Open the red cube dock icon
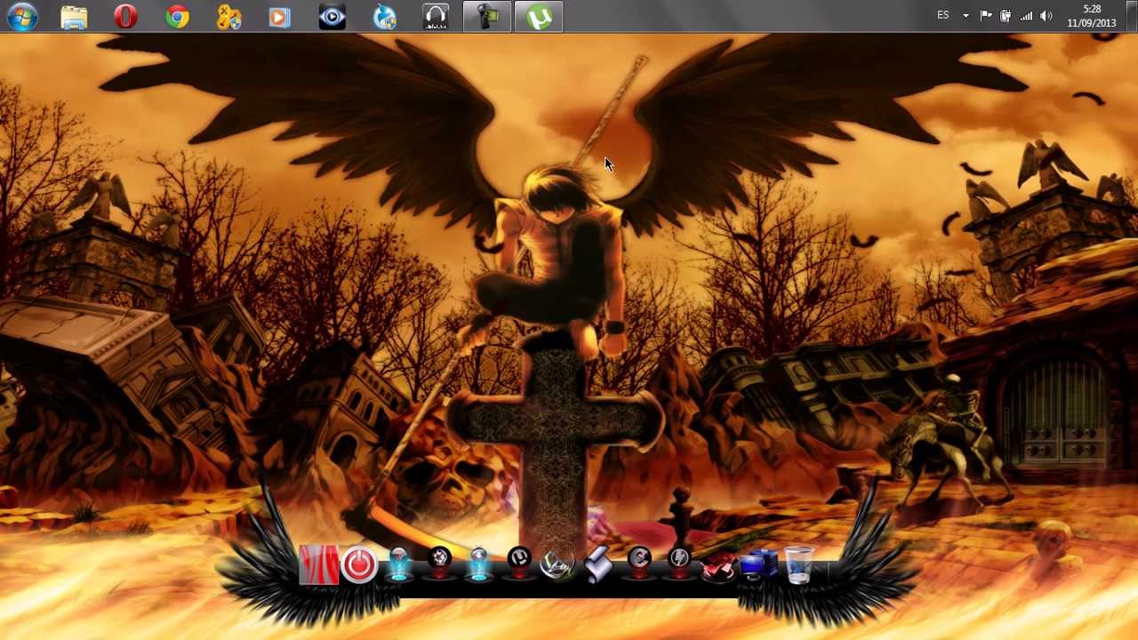 [x=719, y=566]
